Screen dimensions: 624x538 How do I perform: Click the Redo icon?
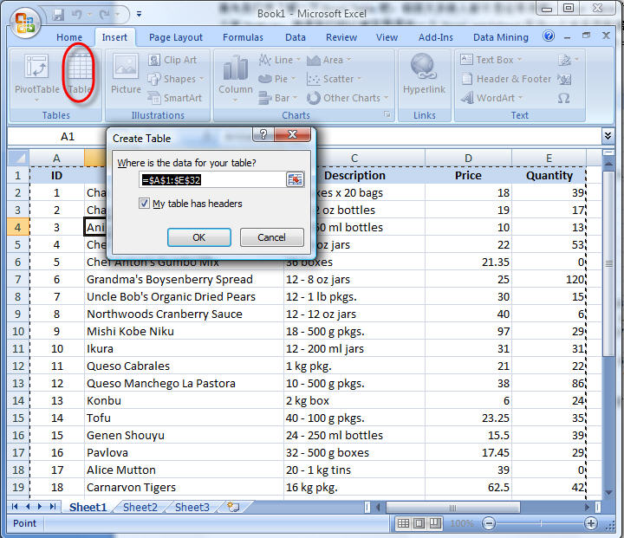(x=105, y=15)
